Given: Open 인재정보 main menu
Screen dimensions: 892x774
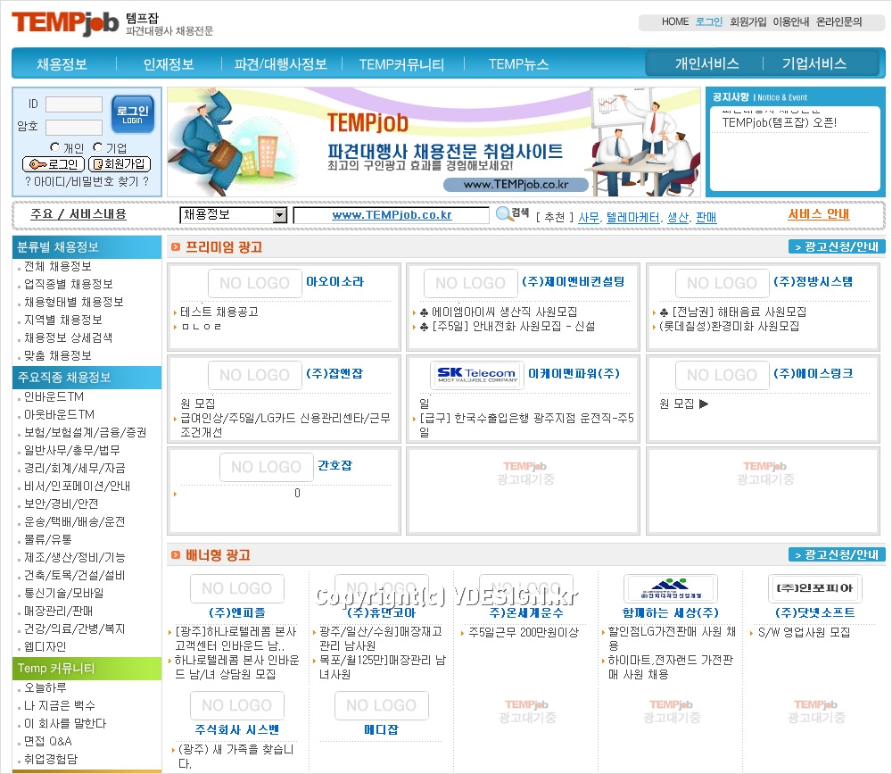Looking at the screenshot, I should click(x=169, y=63).
